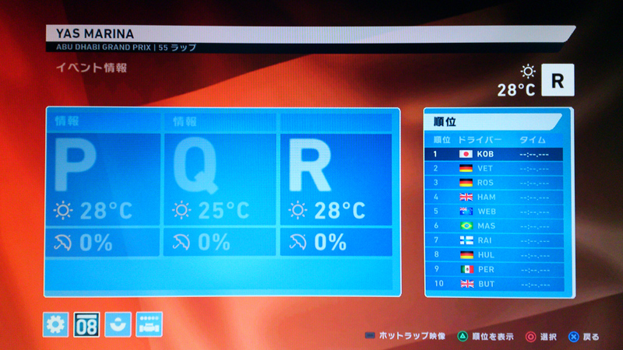Viewport: 623px width, 350px height.
Task: Click the イベント情報 heading
Action: click(91, 68)
